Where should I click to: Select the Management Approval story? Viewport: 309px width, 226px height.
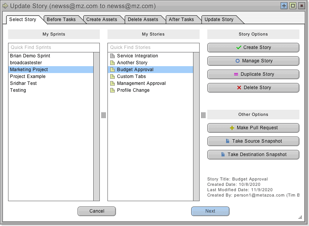[150, 83]
